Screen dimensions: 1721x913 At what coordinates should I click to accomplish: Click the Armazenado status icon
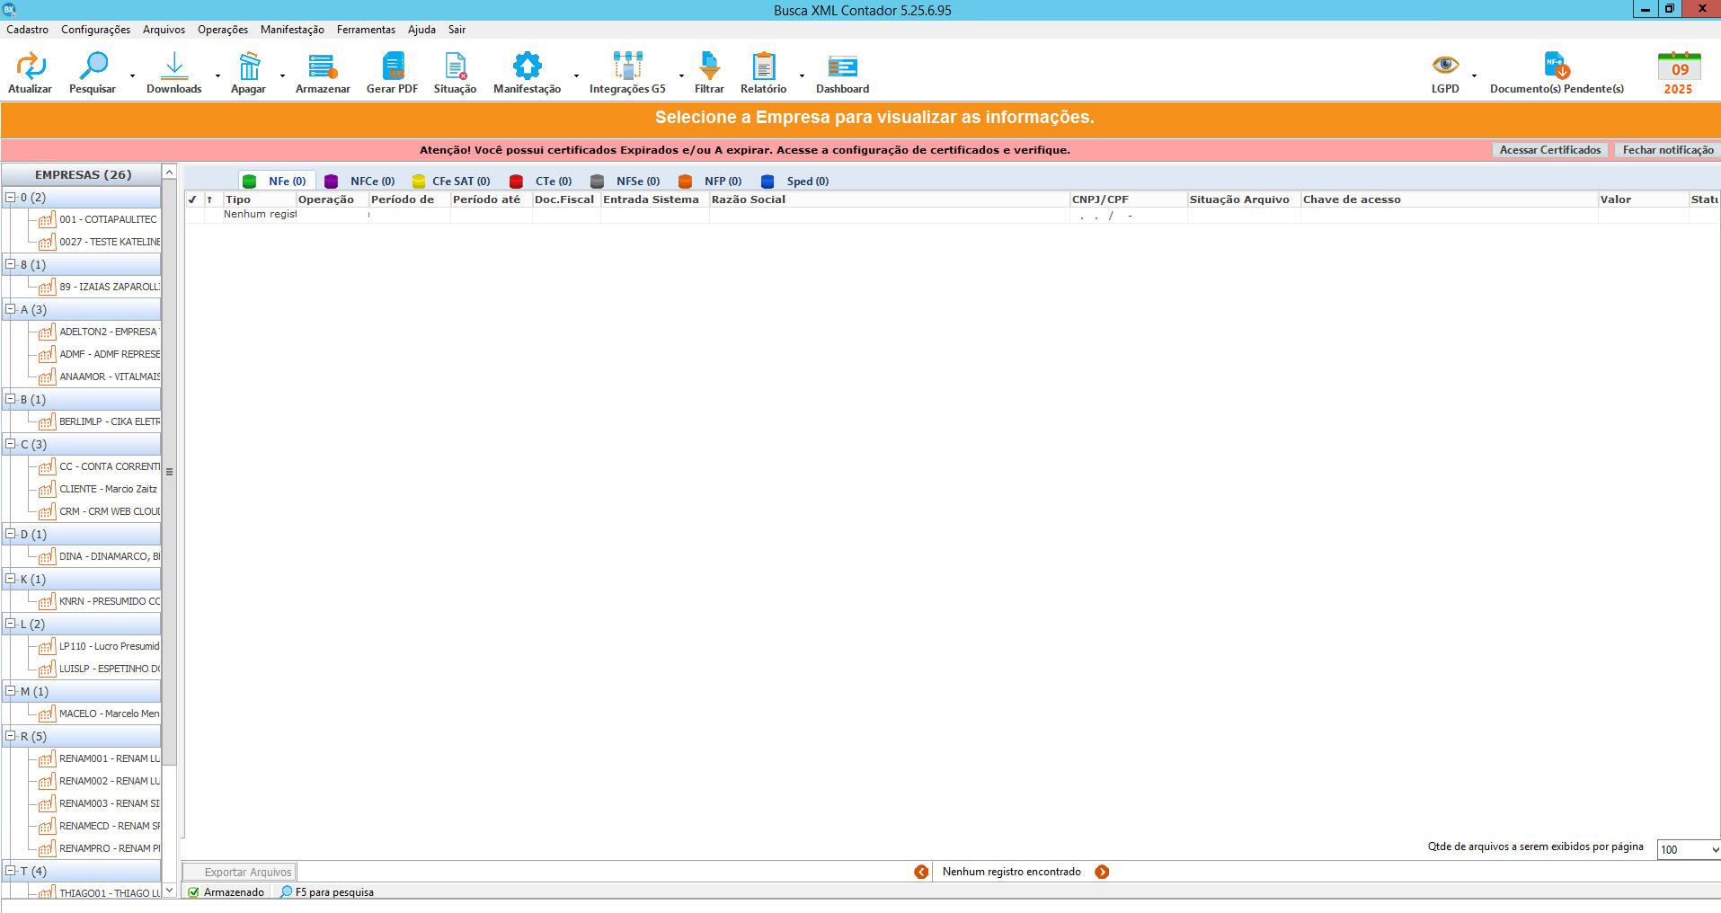[193, 892]
